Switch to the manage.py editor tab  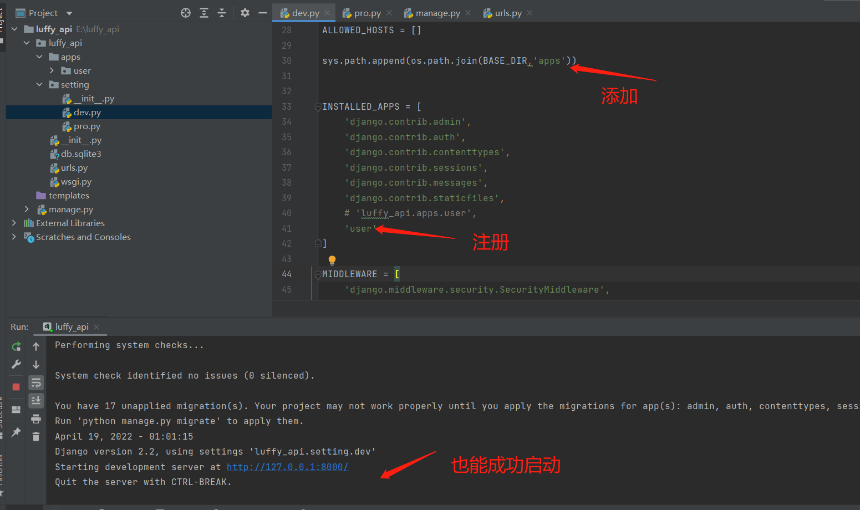pyautogui.click(x=437, y=13)
